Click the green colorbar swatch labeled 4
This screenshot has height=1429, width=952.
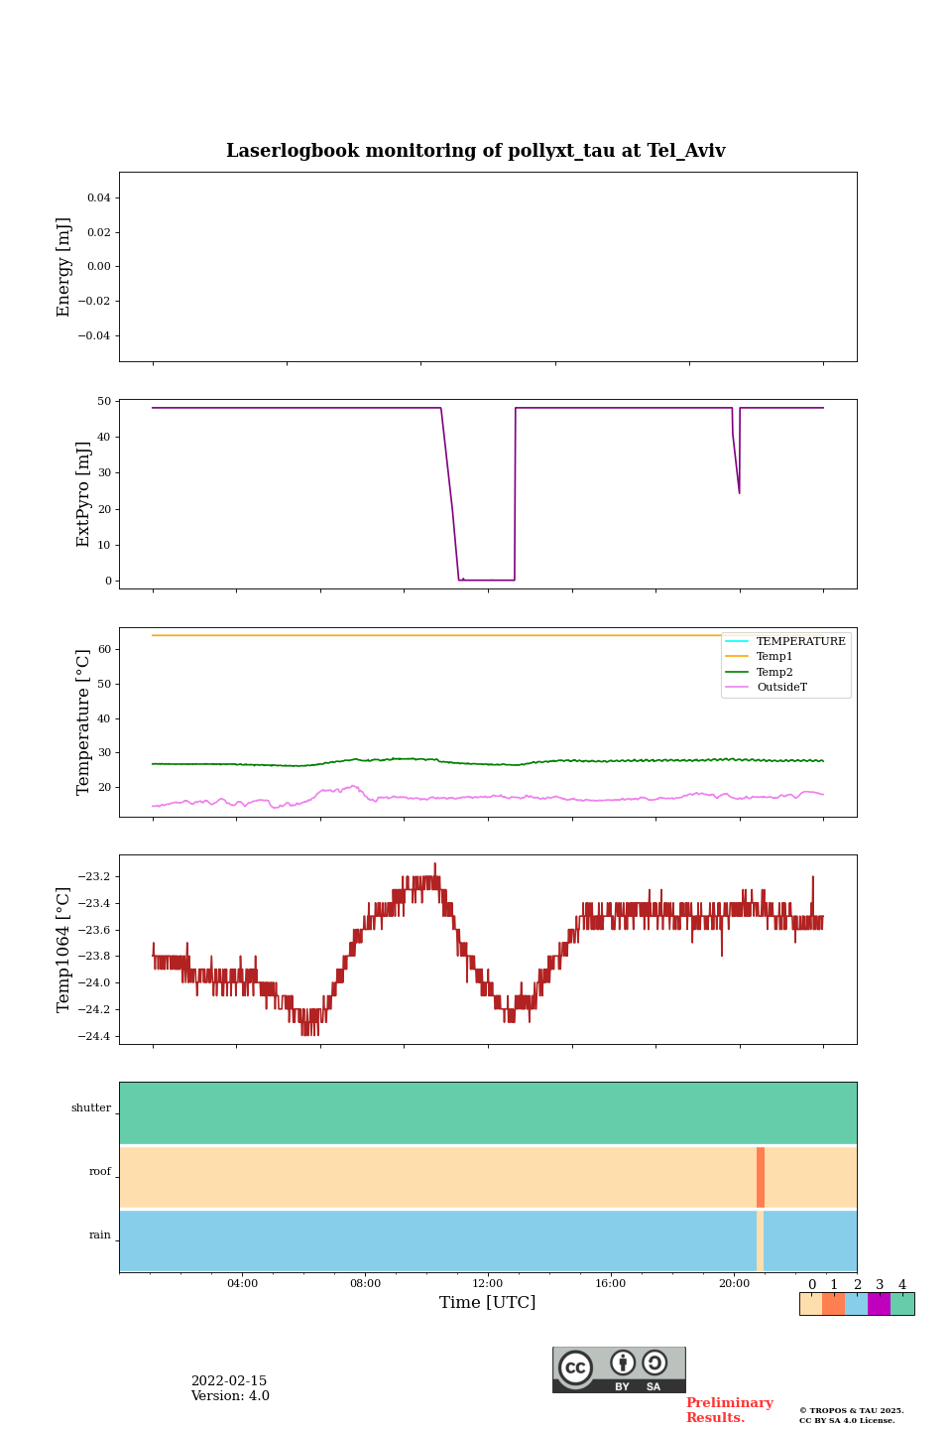902,1304
